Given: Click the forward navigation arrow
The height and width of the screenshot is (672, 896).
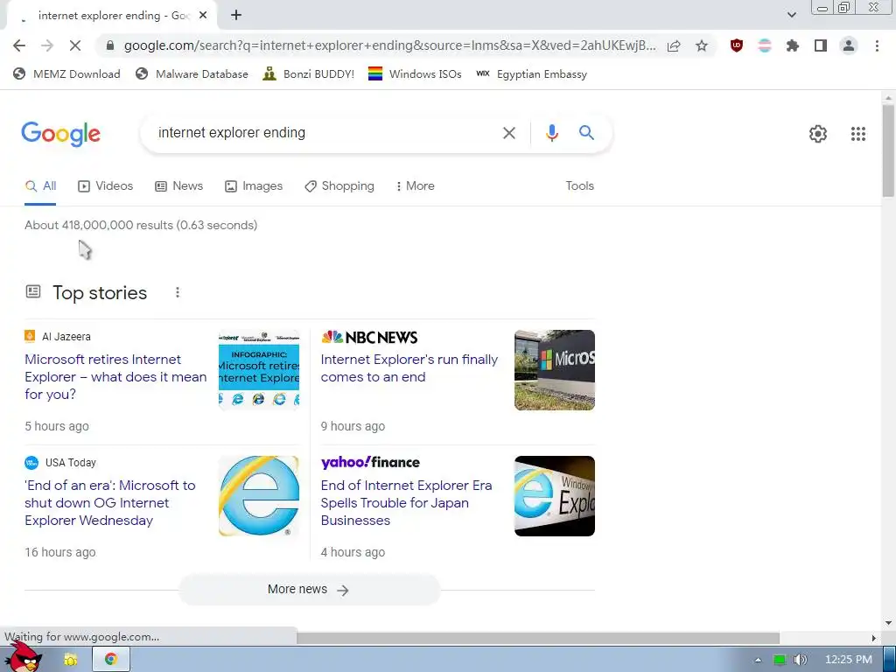Looking at the screenshot, I should (x=47, y=45).
